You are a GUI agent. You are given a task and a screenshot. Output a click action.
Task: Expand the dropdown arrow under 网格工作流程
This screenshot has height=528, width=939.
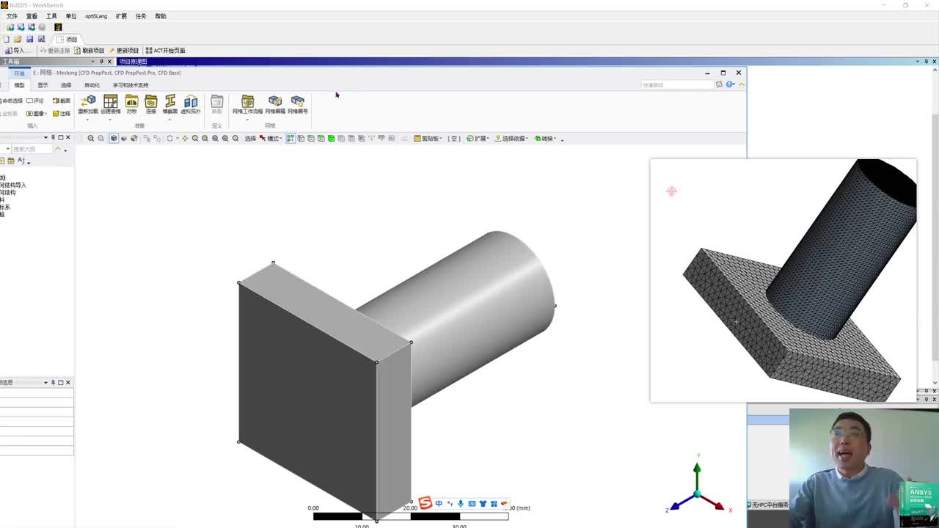coord(248,120)
